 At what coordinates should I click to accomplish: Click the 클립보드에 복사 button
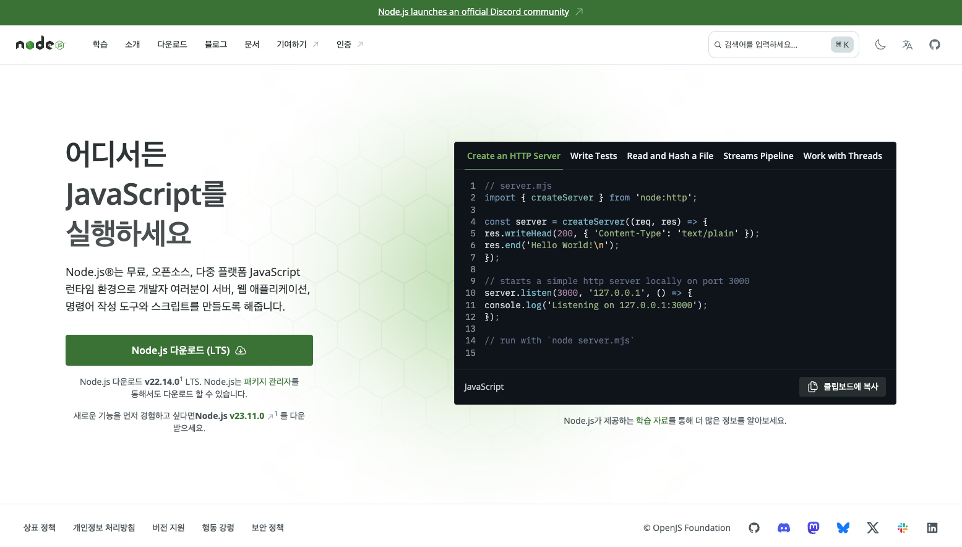tap(843, 387)
